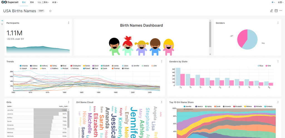
Task: Open Genders by State three-dot menu
Action: pyautogui.click(x=278, y=61)
